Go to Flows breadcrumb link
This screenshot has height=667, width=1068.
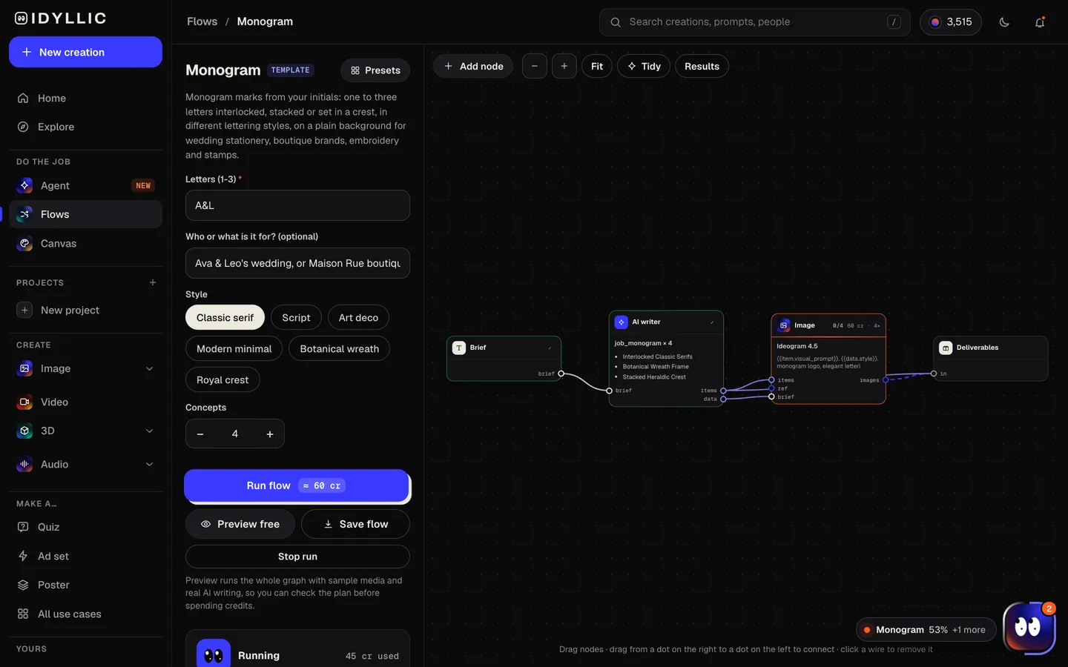click(x=202, y=21)
